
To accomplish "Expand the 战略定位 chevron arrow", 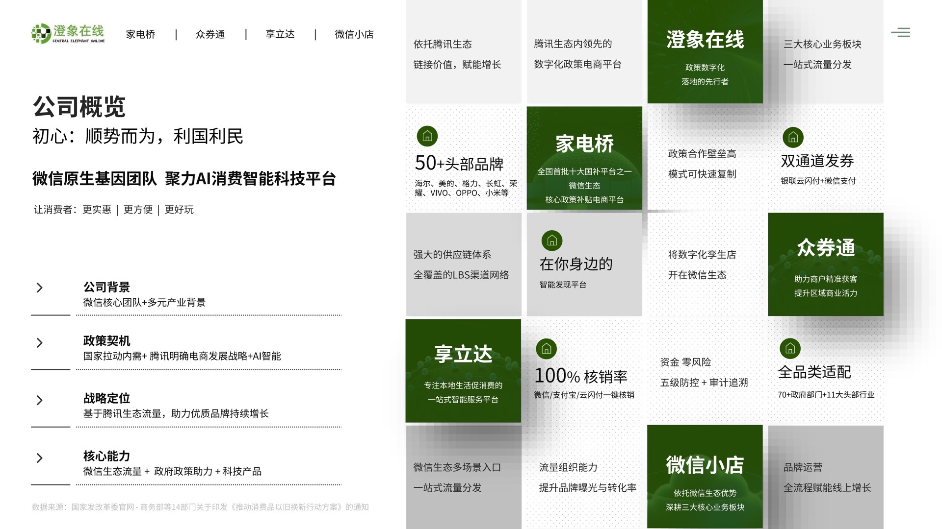I will point(40,400).
